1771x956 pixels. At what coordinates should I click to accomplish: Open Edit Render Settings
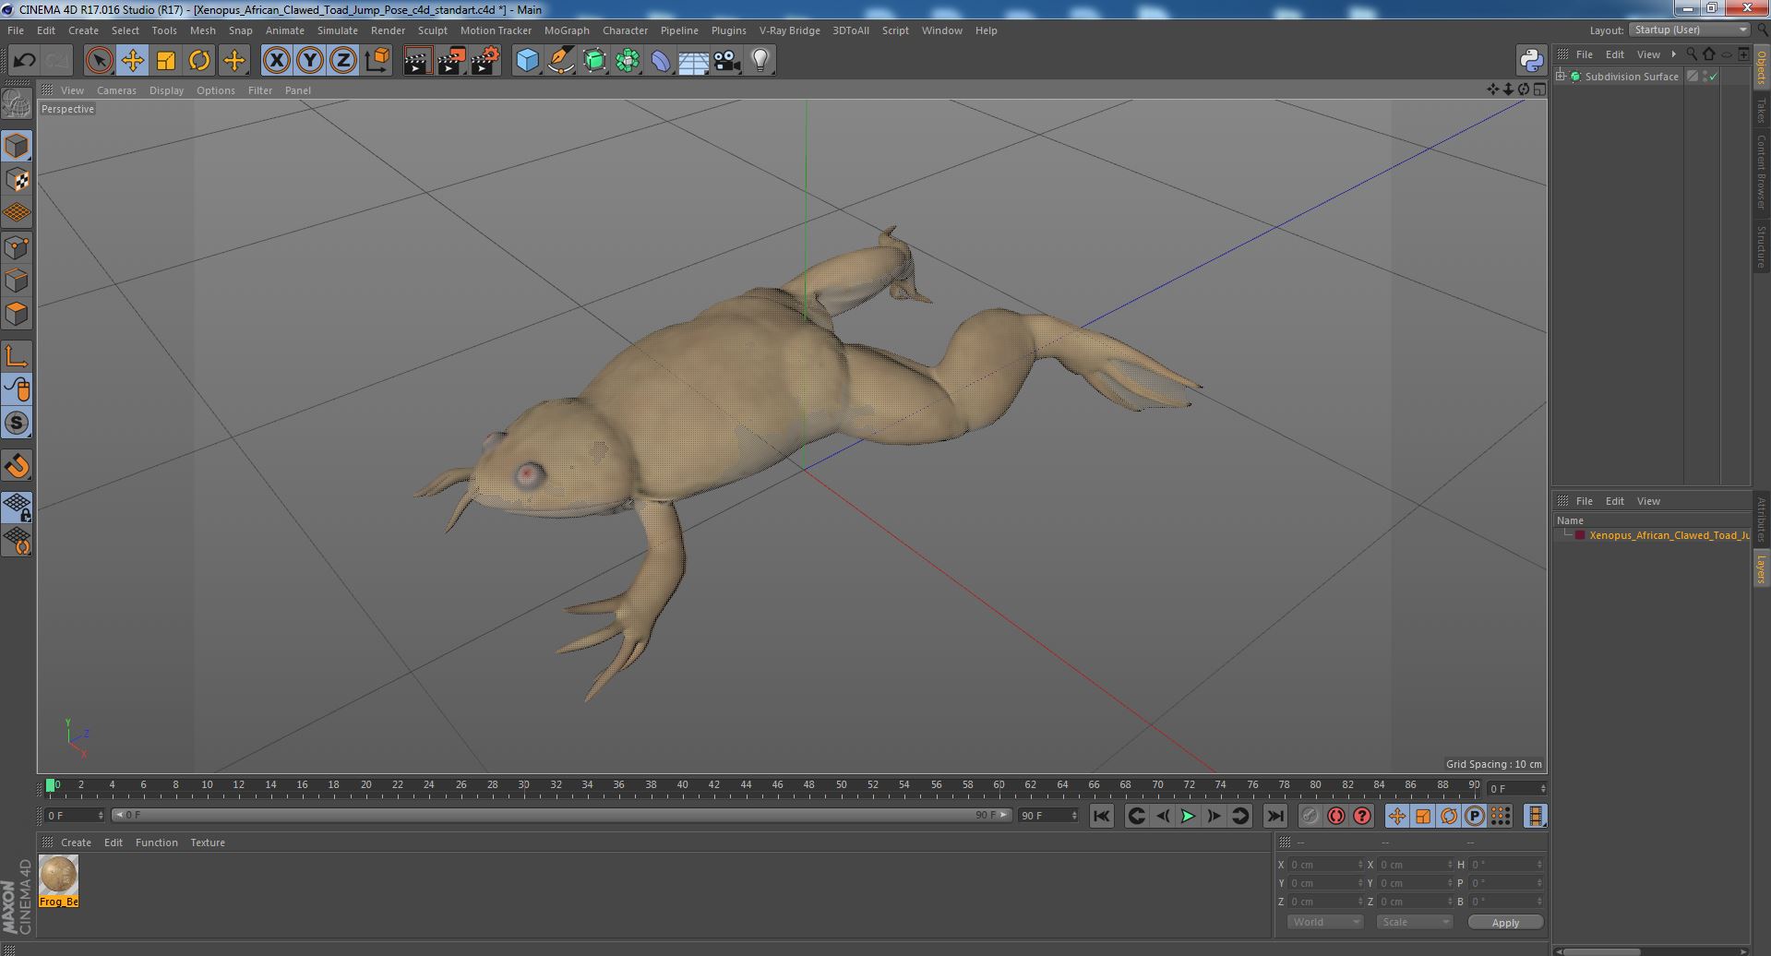[x=485, y=61]
